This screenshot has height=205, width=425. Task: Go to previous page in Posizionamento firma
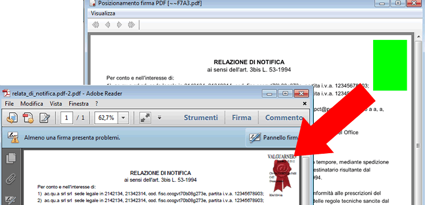[x=108, y=25]
